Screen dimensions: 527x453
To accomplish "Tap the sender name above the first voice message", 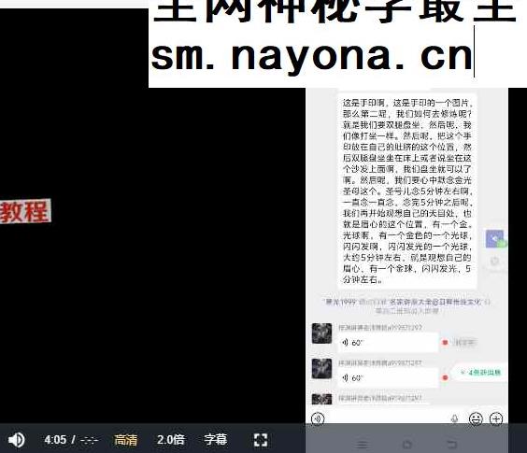I will (x=380, y=327).
